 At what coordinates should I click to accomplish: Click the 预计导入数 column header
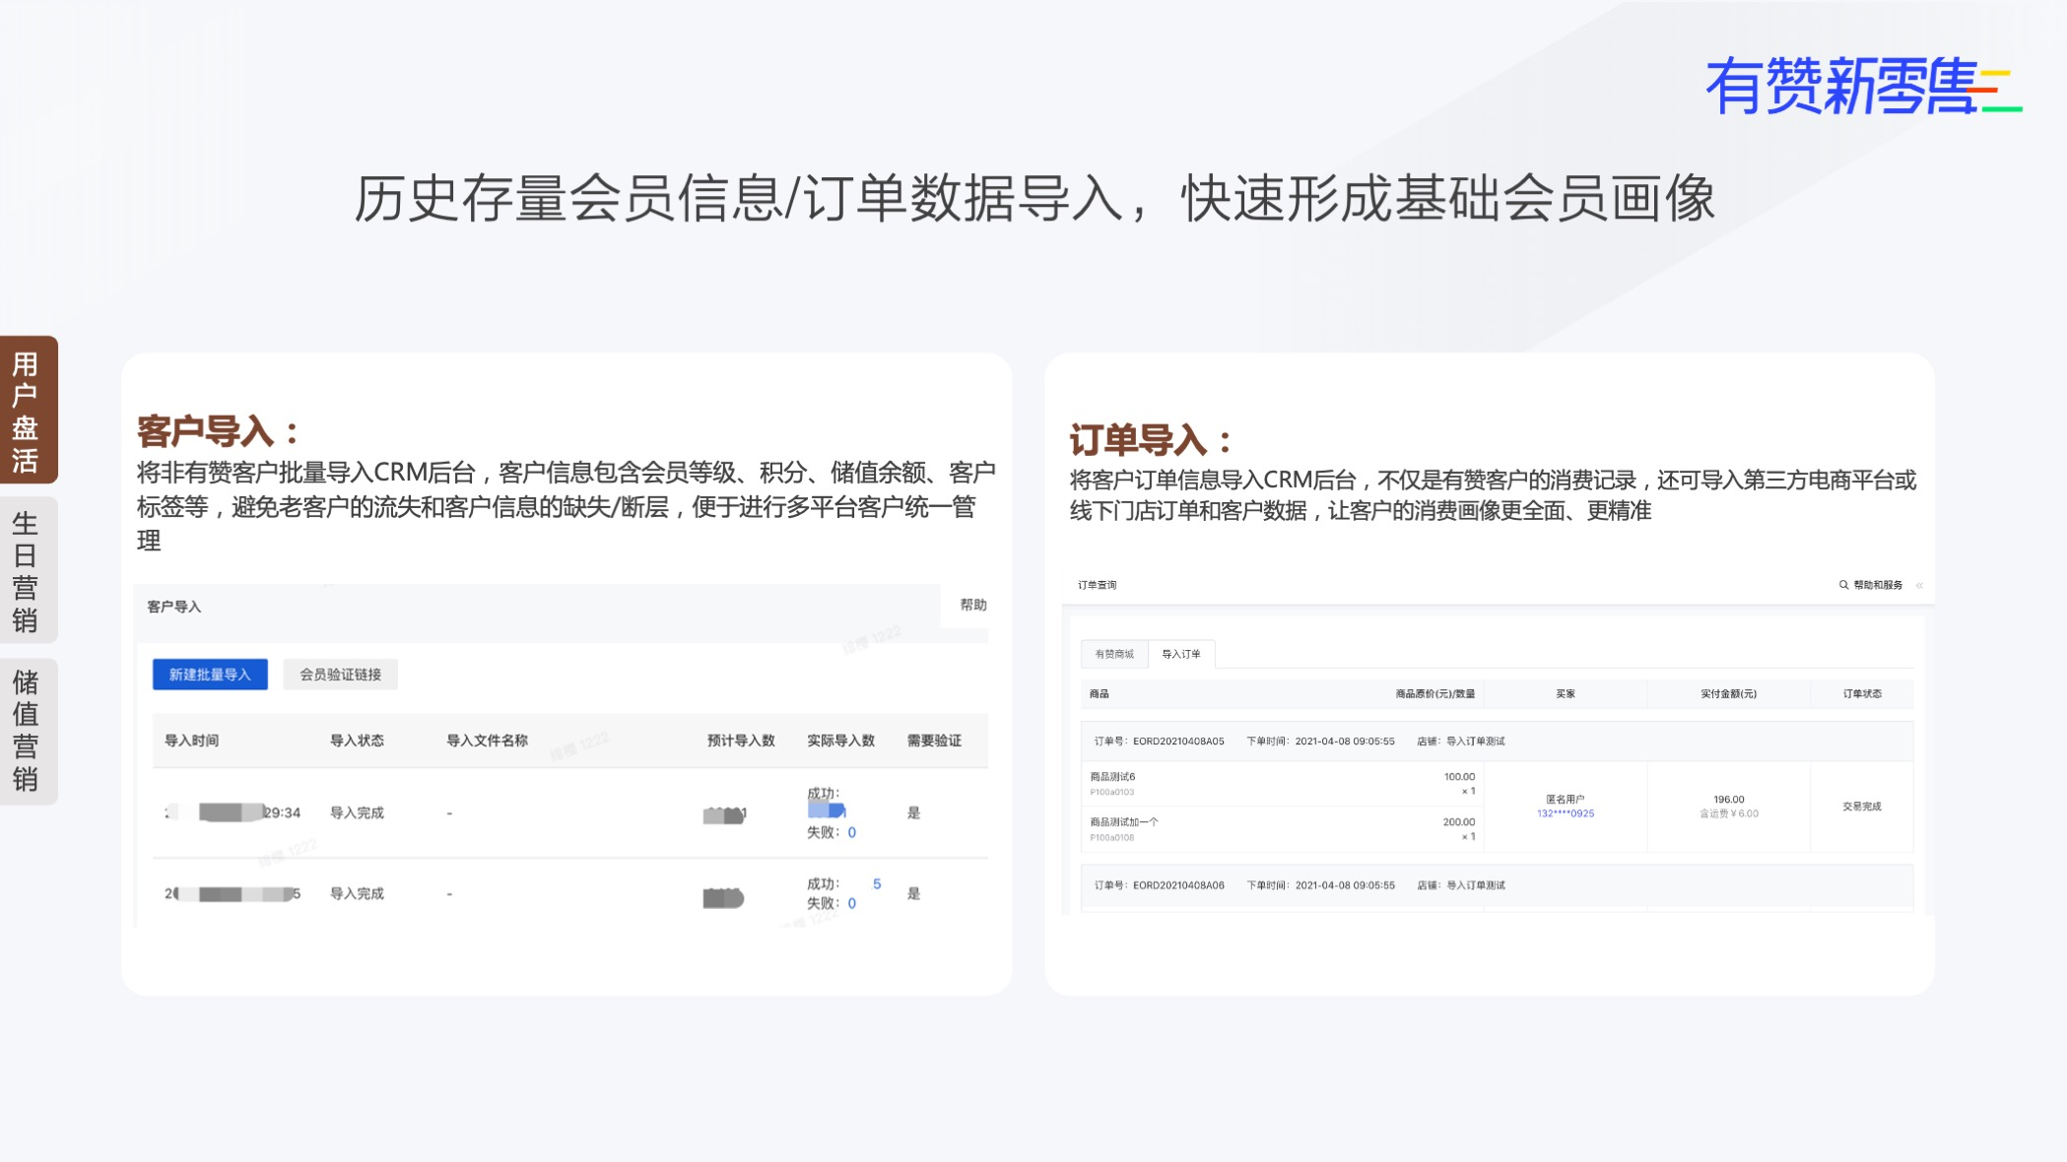pyautogui.click(x=741, y=741)
